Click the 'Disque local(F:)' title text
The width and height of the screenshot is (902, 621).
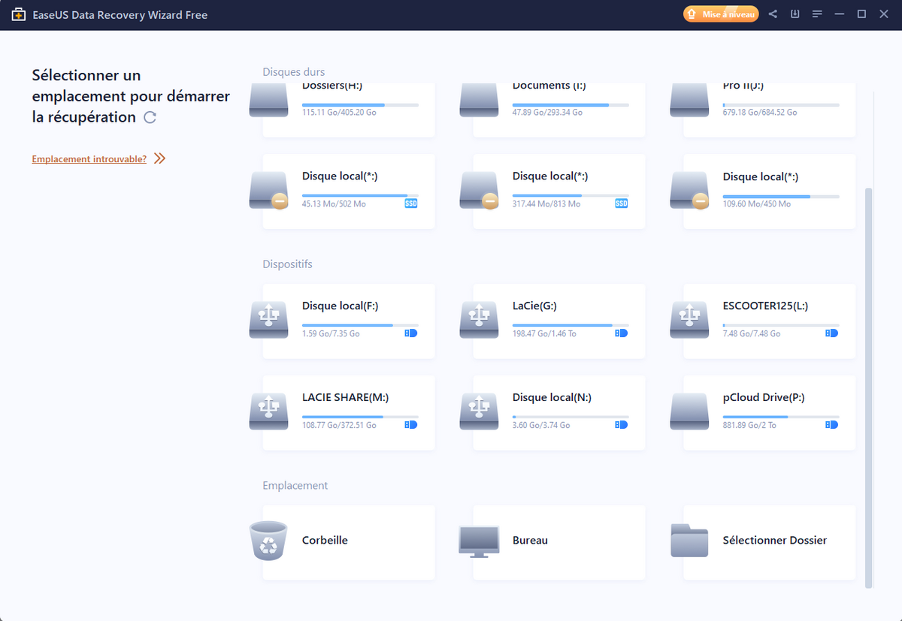point(340,306)
